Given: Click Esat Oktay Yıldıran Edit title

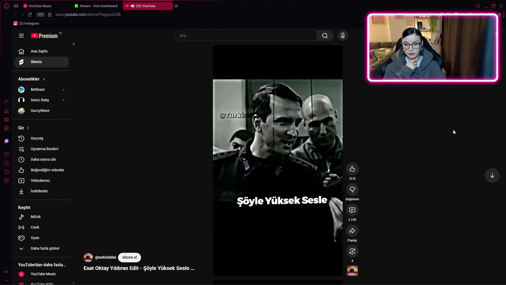Looking at the screenshot, I should [139, 268].
